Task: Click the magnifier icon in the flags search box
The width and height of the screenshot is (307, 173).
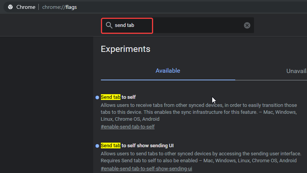Action: [x=109, y=25]
